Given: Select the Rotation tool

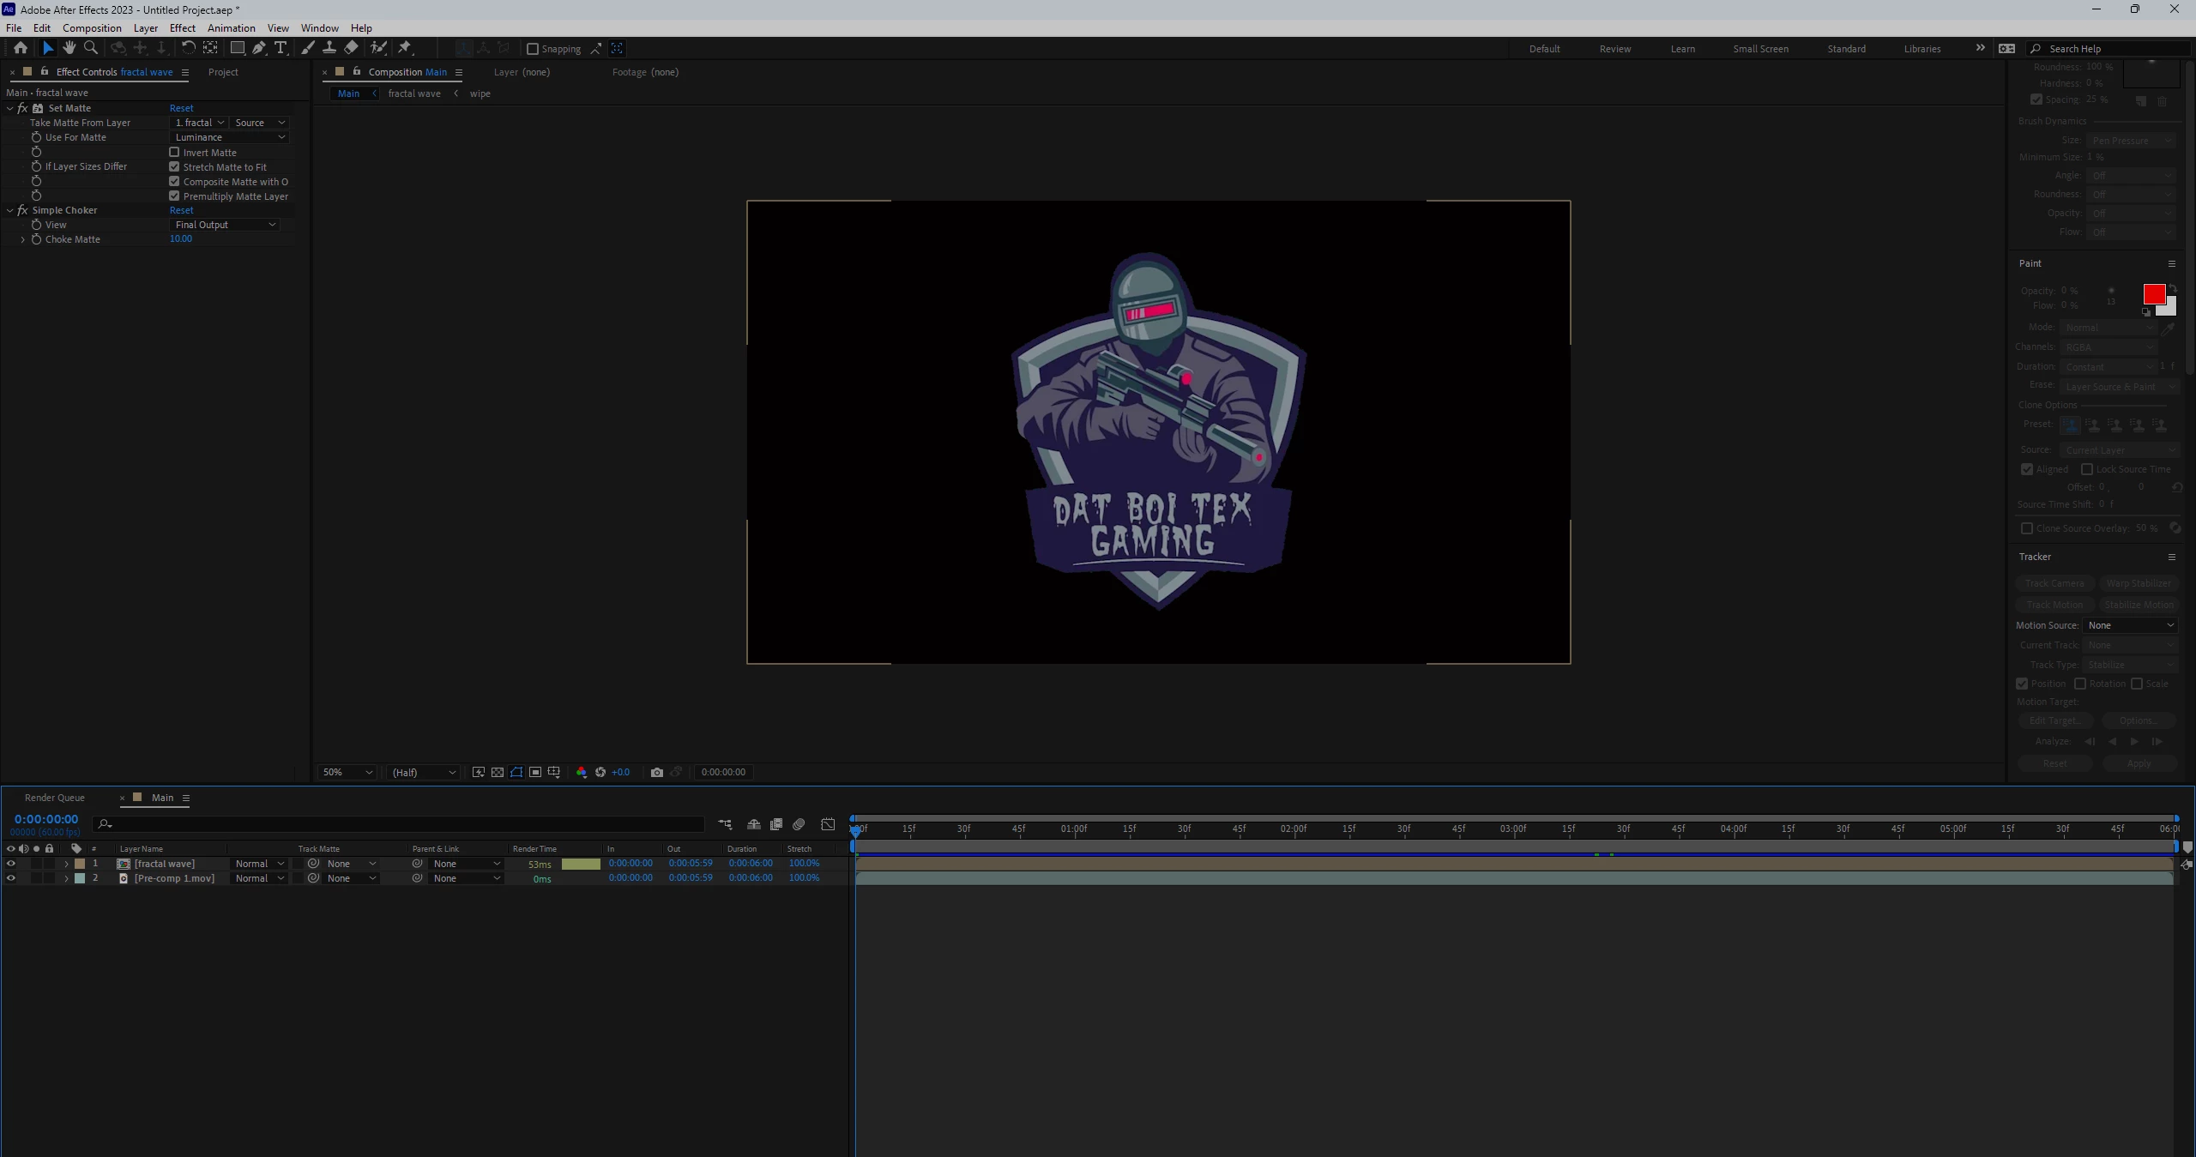Looking at the screenshot, I should pos(188,48).
